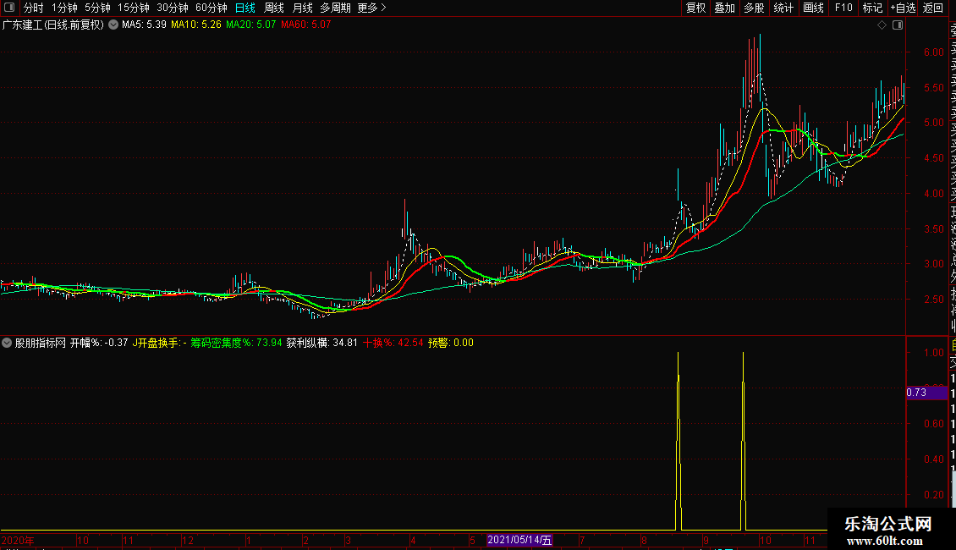Switch to 分时 intraday view
956x550 pixels.
point(34,8)
